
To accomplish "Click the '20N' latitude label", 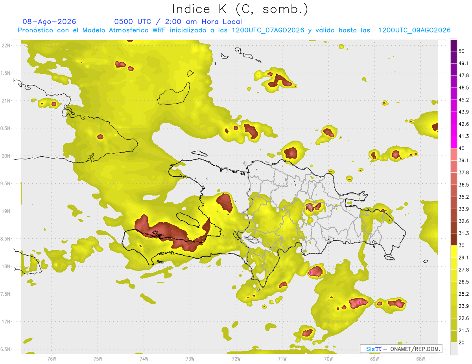I will pos(6,156).
